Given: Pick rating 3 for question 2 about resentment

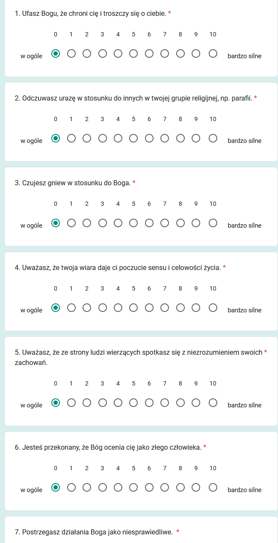Looking at the screenshot, I should tap(102, 138).
